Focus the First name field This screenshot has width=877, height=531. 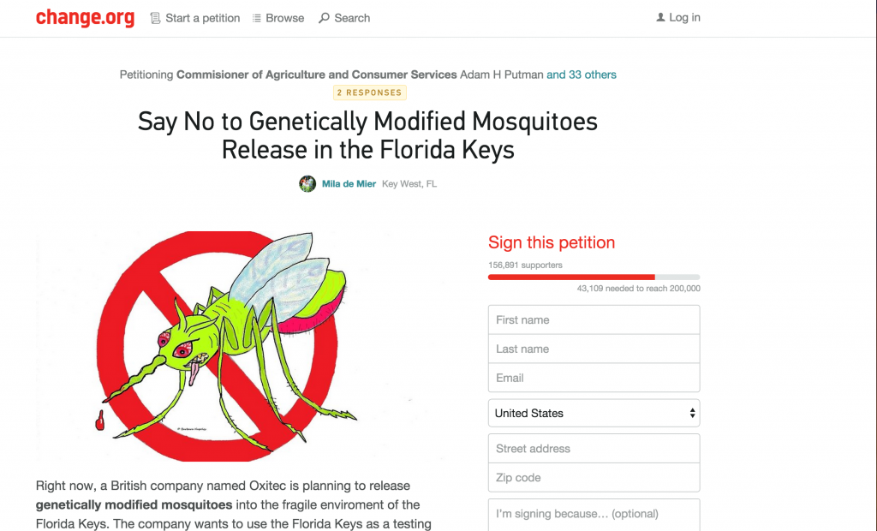coord(594,319)
